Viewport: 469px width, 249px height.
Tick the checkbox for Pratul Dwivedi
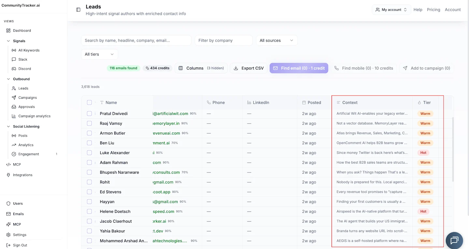(x=89, y=114)
